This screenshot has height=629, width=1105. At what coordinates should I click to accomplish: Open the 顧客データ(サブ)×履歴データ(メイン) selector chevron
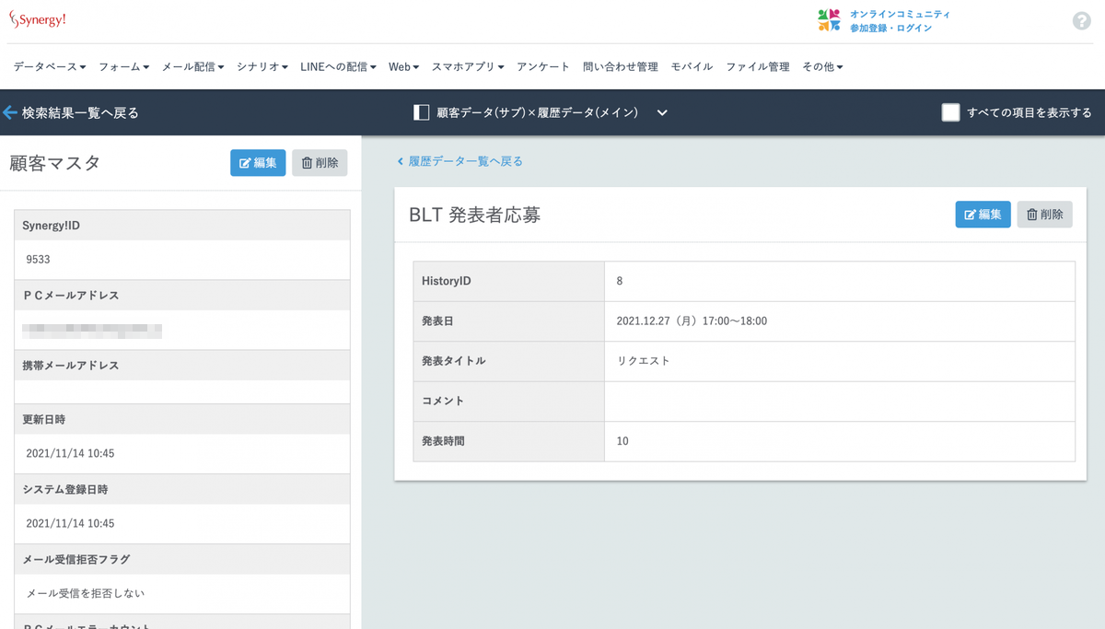click(x=661, y=112)
